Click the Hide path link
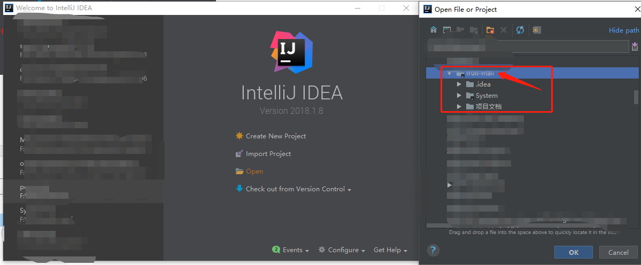The image size is (641, 265). pos(624,30)
